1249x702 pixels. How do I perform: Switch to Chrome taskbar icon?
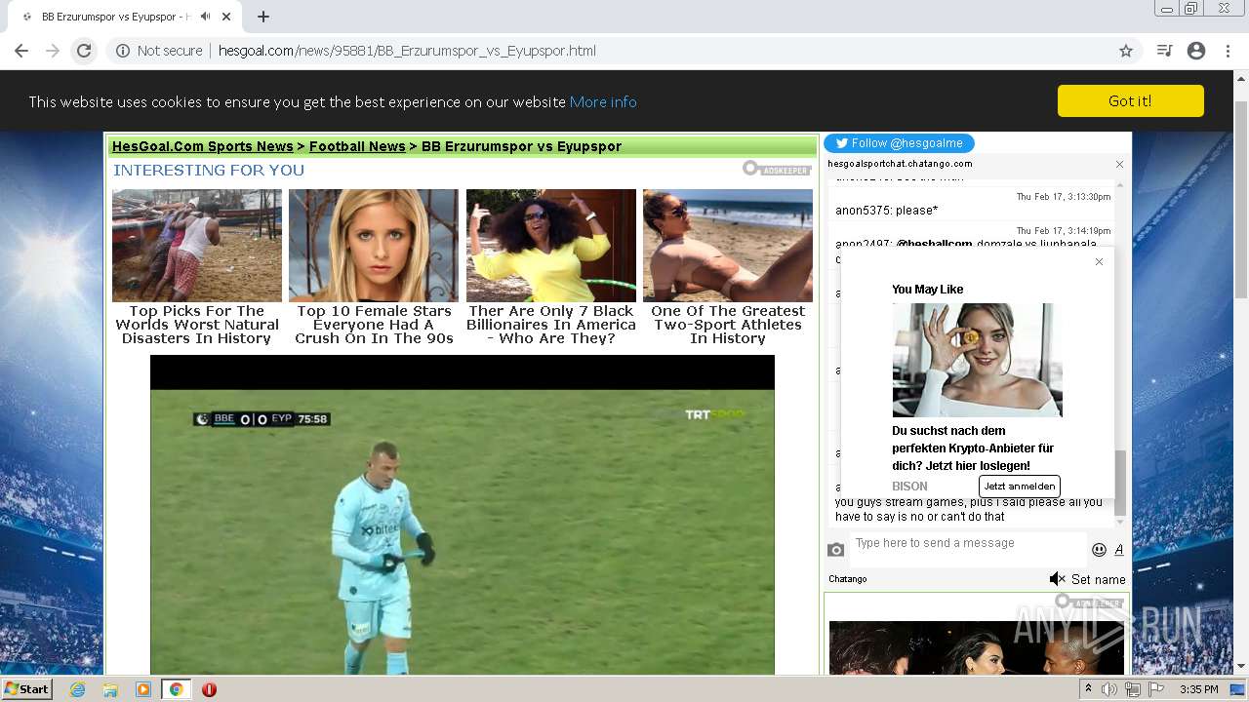(x=176, y=689)
